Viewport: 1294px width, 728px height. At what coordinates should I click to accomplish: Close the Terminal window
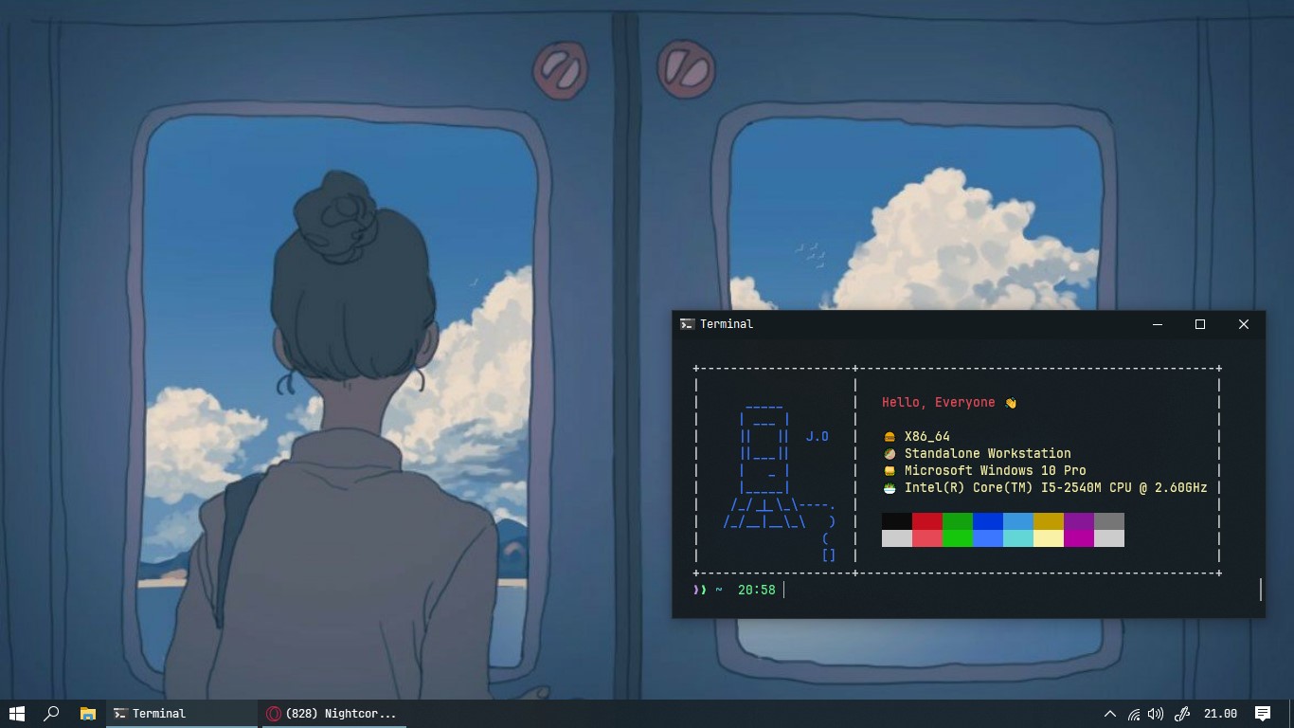pos(1244,324)
